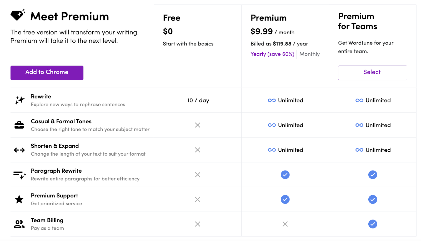Screen dimensions: 421x241
Task: Click the Rewrite sparkle stars icon
Action: coord(19,100)
